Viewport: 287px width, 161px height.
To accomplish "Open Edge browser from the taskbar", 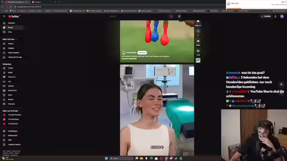I will click(x=152, y=158).
